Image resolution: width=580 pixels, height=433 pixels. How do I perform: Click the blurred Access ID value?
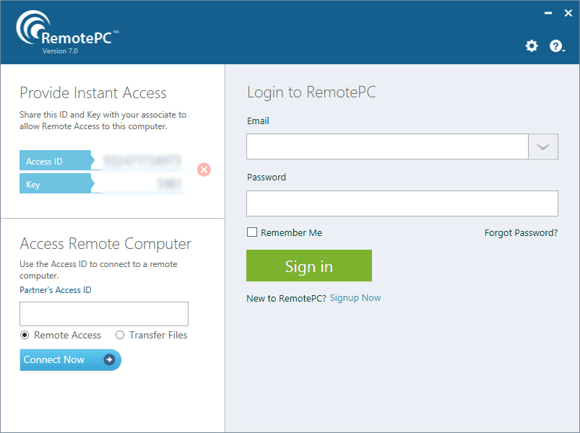tap(142, 161)
